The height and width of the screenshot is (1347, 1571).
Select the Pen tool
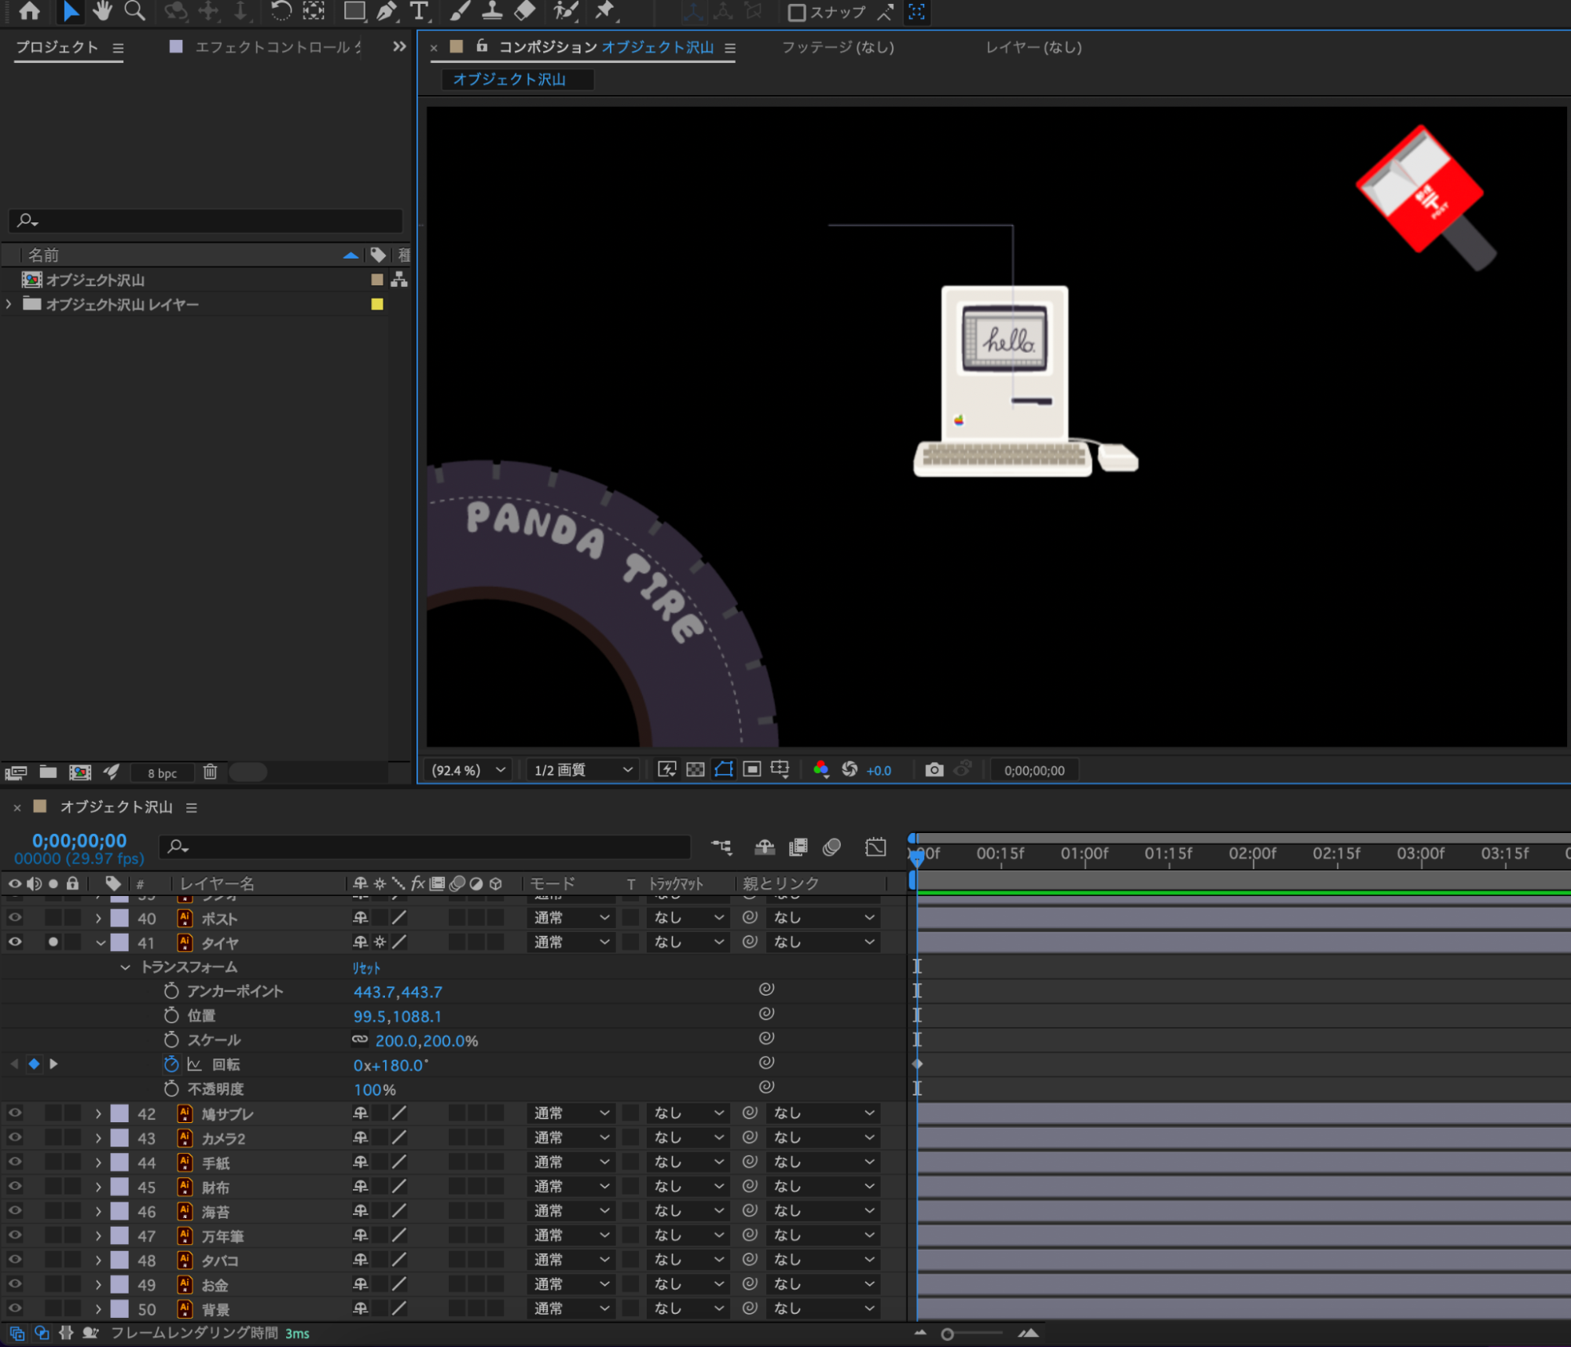tap(386, 11)
